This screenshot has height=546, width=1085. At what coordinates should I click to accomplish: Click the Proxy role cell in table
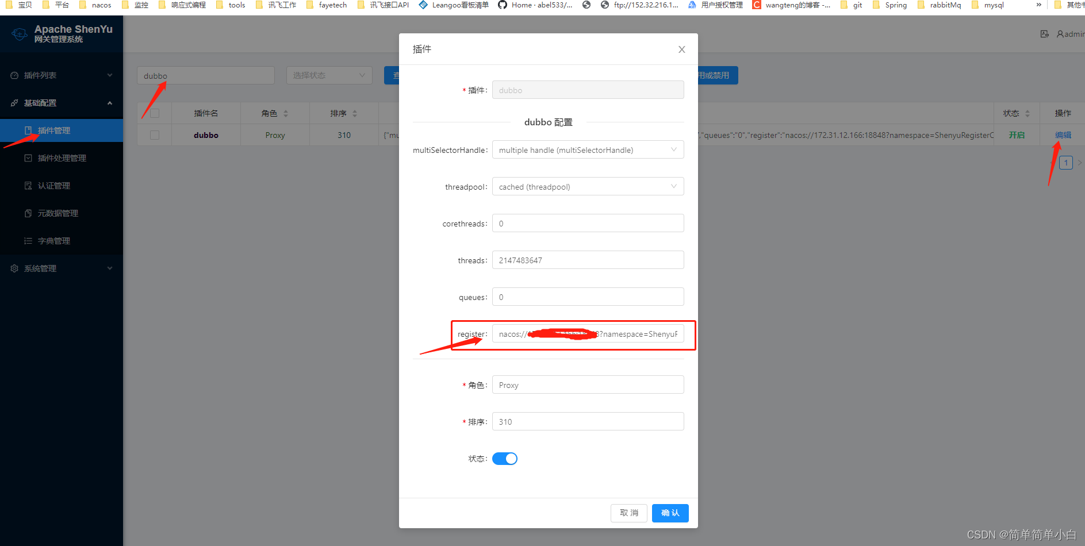click(275, 135)
